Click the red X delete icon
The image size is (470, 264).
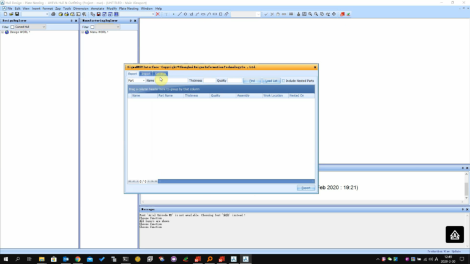coord(158,14)
